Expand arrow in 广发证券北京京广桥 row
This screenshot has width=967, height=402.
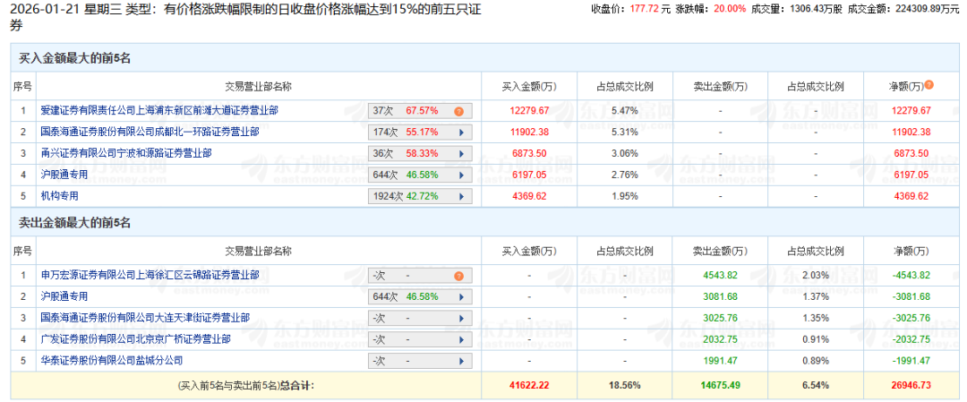point(460,339)
